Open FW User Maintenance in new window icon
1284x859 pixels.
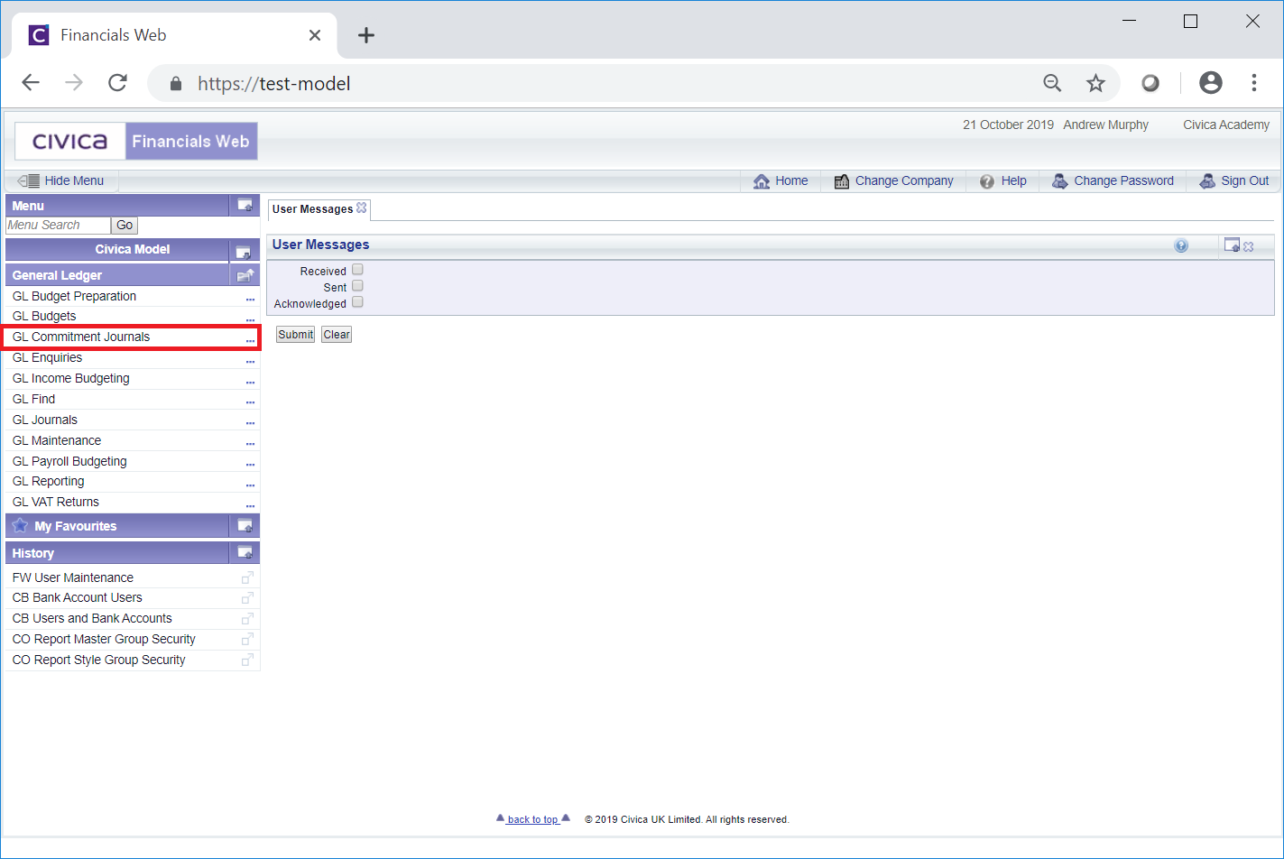(x=247, y=577)
